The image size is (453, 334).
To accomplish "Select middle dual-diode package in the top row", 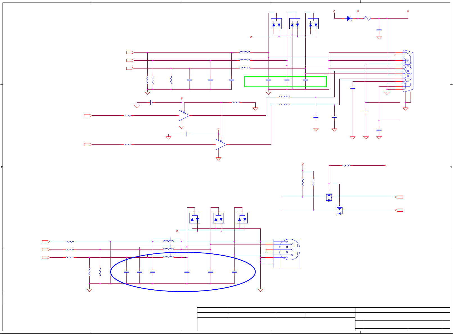I will click(x=295, y=24).
